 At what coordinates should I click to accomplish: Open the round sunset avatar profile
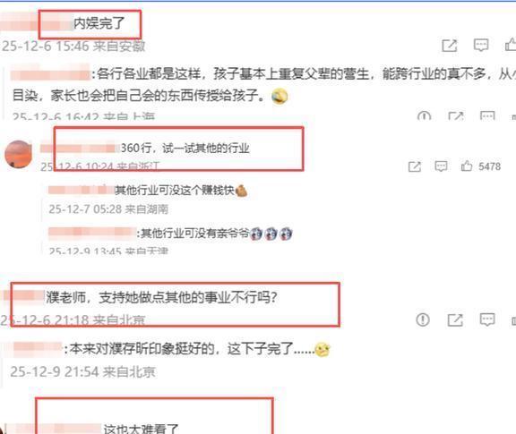(19, 154)
